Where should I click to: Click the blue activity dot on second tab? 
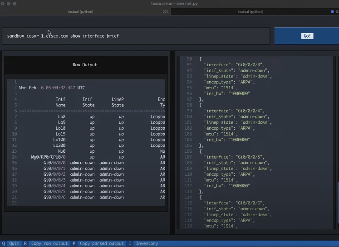[332, 12]
